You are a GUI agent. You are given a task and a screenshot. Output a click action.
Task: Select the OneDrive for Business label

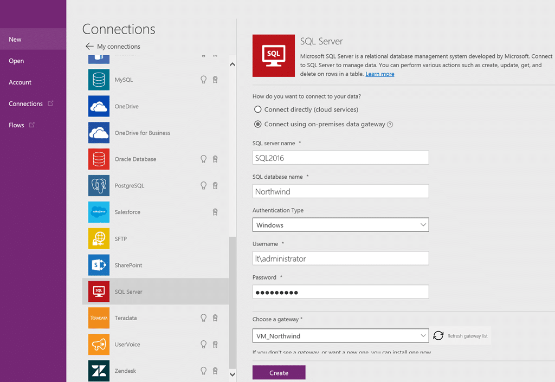(143, 133)
